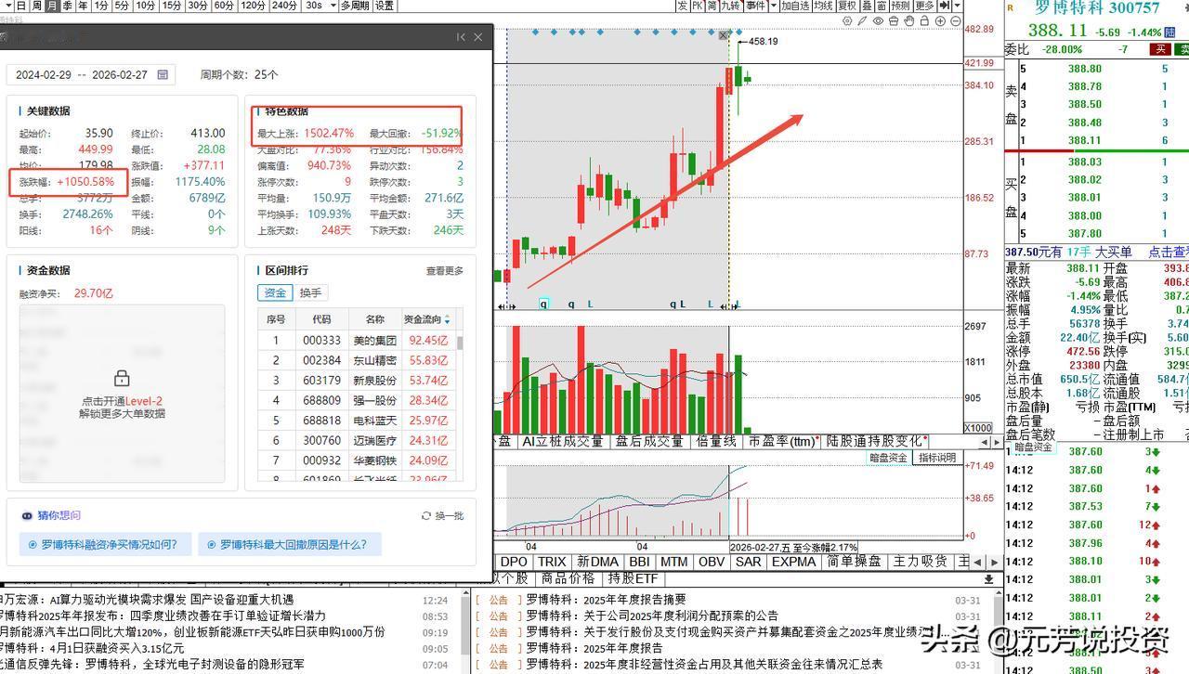Click the refresh '换一批' icon
This screenshot has height=674, width=1189.
pos(426,516)
